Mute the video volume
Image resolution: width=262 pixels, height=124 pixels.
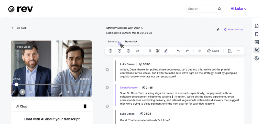[x=68, y=92]
